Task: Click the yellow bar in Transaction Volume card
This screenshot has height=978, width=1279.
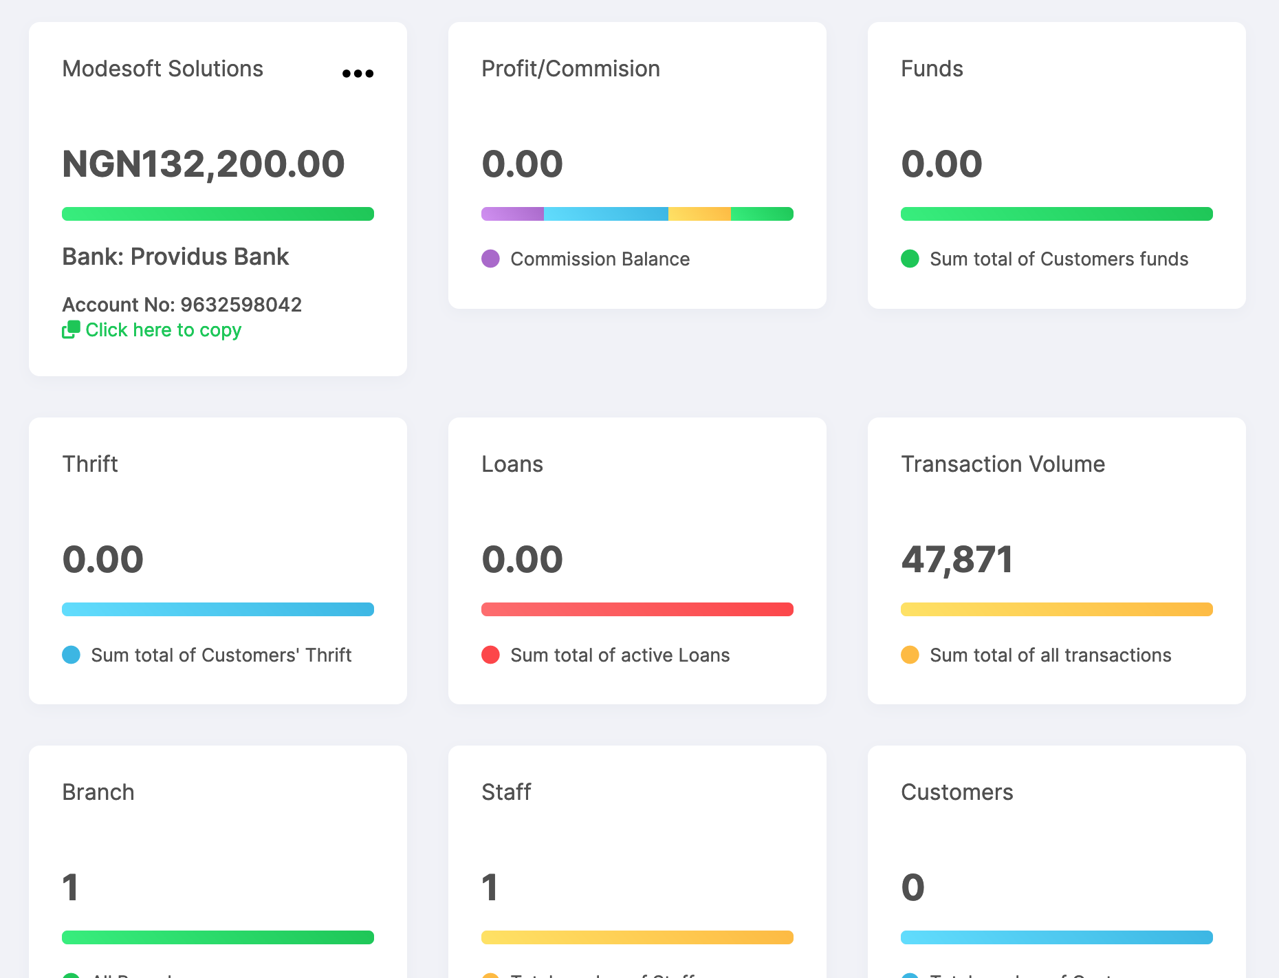Action: (1057, 609)
